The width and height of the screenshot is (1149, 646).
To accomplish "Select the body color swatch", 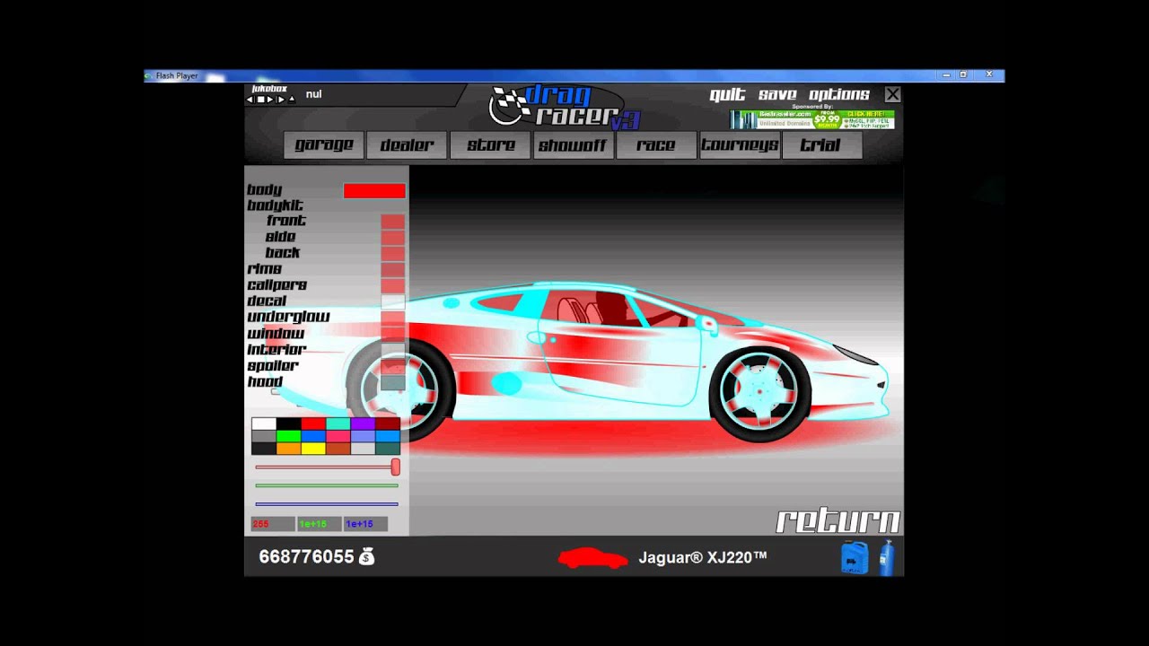I will click(374, 190).
